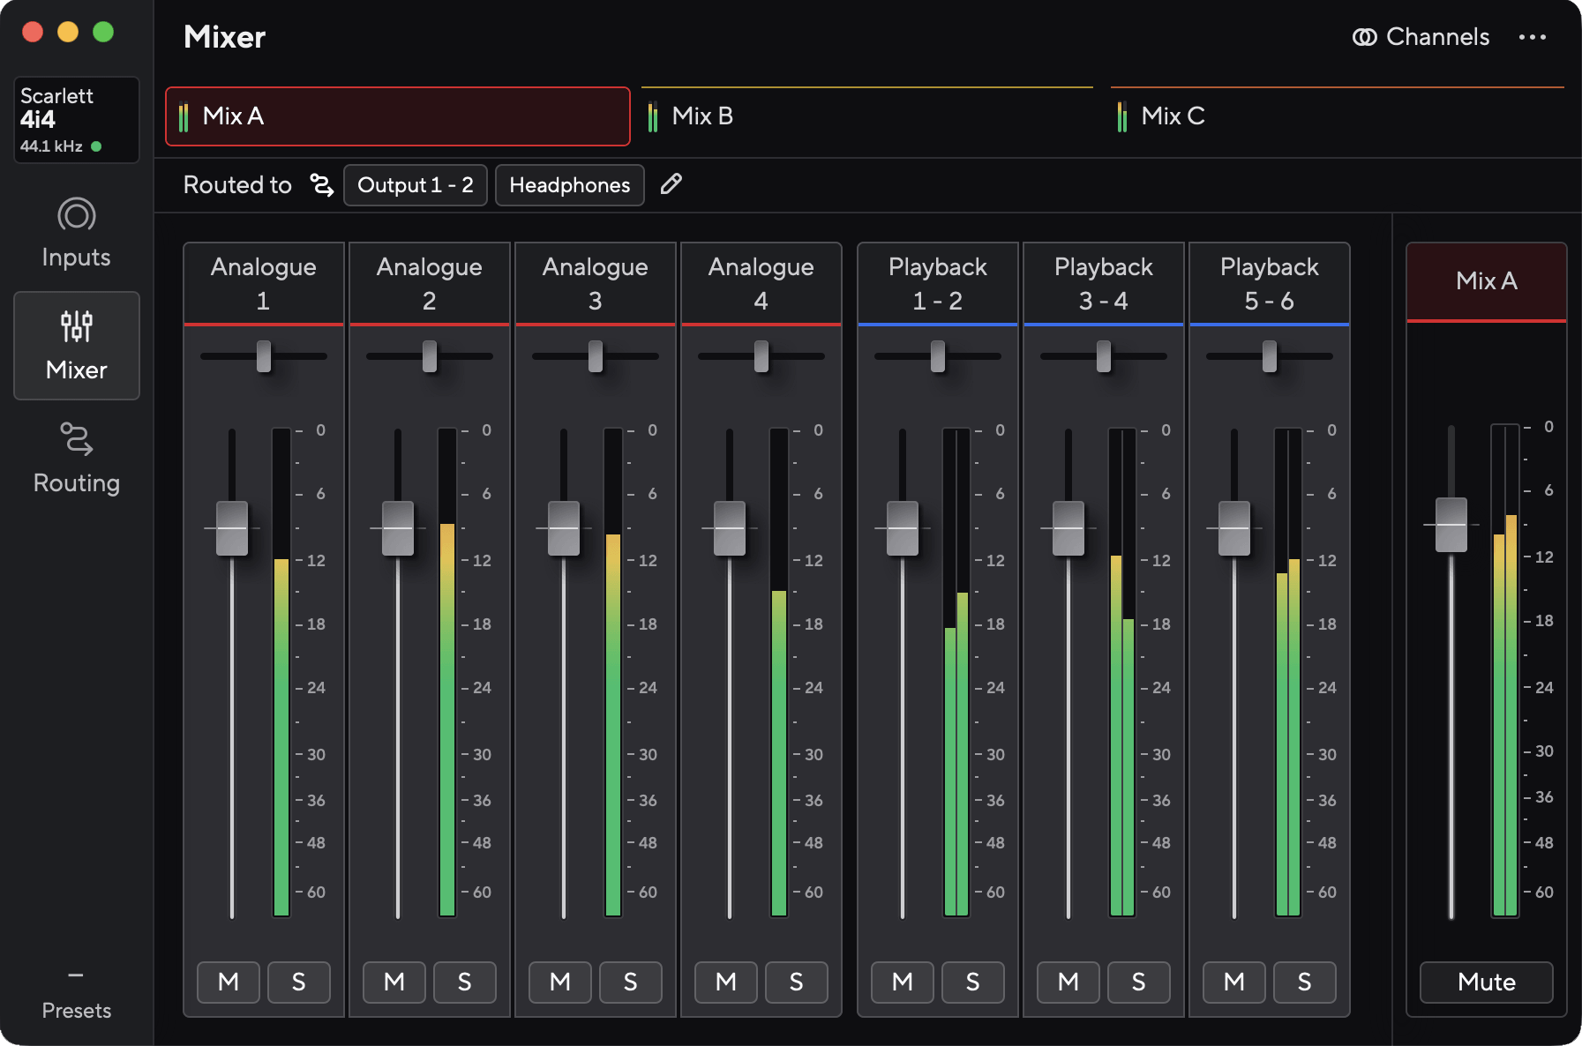Toggle the Mix A master Mute button

point(1487,982)
